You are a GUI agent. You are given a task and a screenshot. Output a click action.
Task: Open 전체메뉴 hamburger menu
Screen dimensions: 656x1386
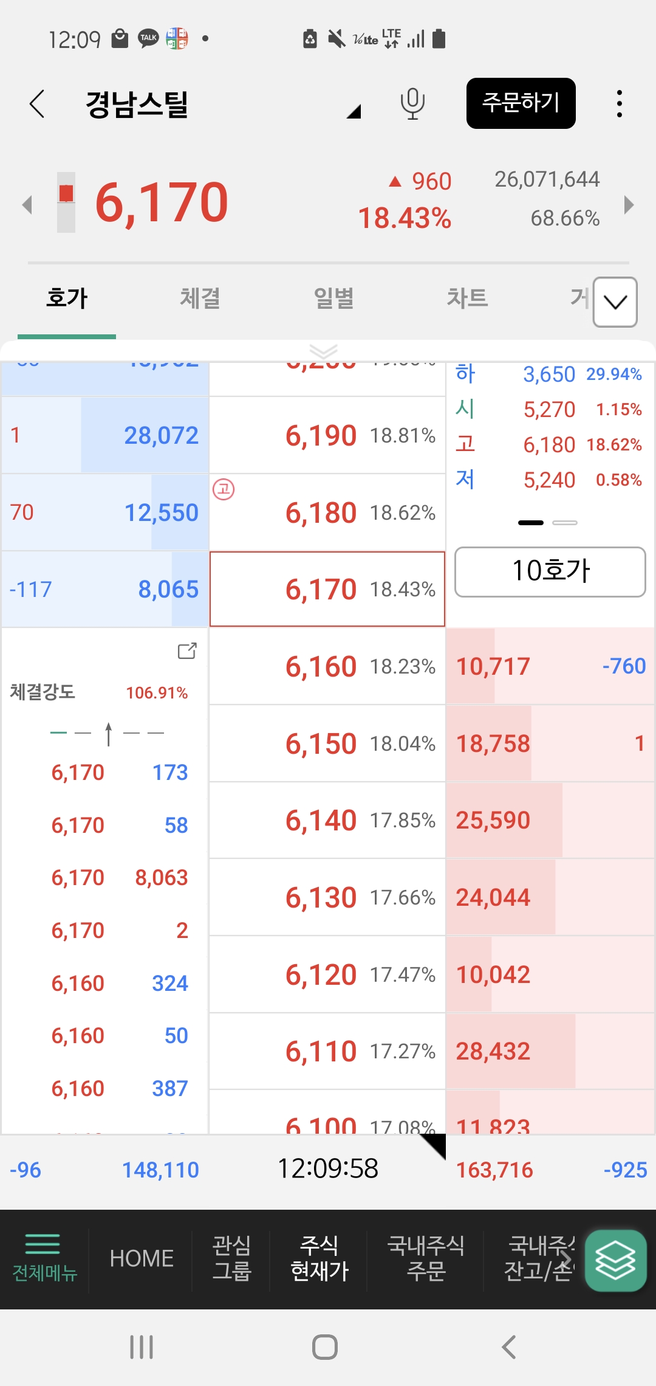coord(44,1258)
